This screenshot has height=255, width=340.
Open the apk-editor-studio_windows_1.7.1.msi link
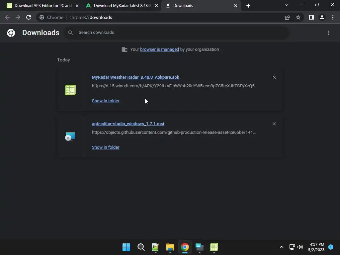pos(128,124)
